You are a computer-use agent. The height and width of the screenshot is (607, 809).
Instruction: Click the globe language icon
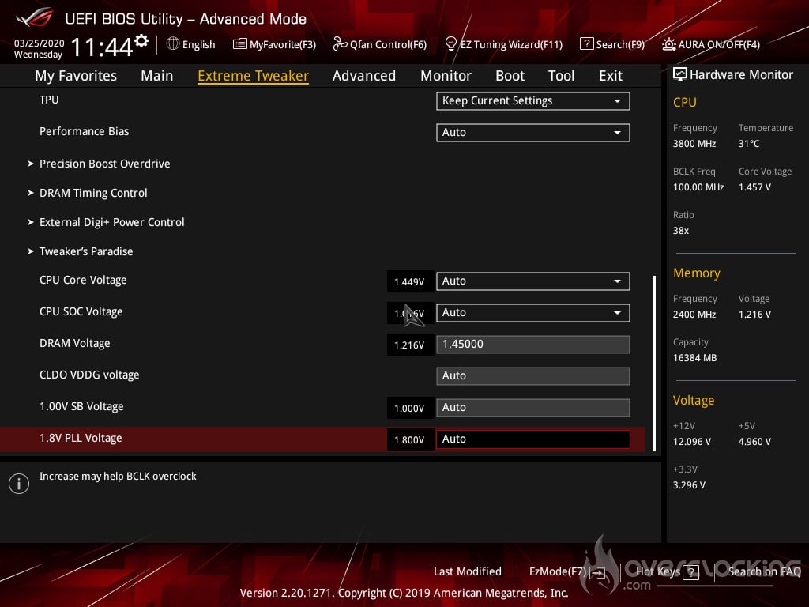click(x=173, y=43)
